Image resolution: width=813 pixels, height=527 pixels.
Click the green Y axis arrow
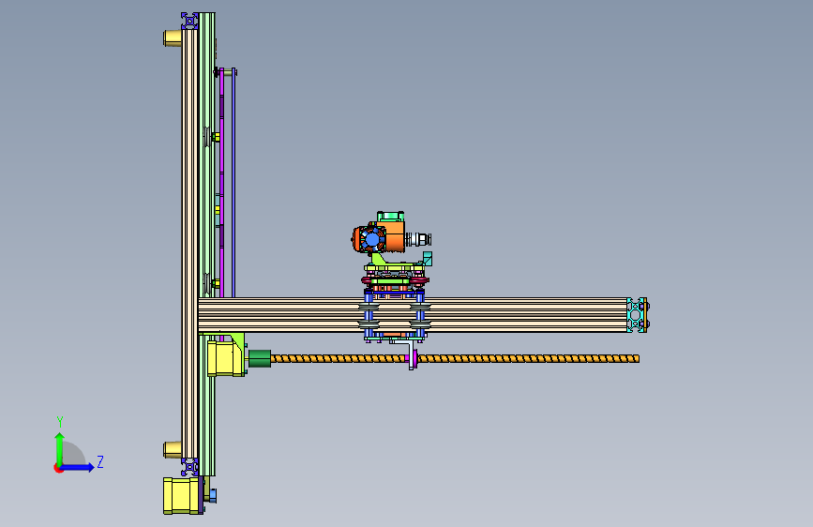click(x=60, y=448)
